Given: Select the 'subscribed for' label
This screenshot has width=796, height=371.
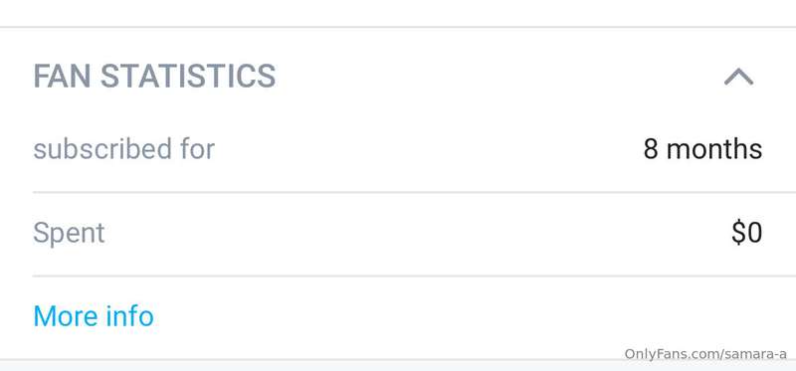Looking at the screenshot, I should [123, 149].
